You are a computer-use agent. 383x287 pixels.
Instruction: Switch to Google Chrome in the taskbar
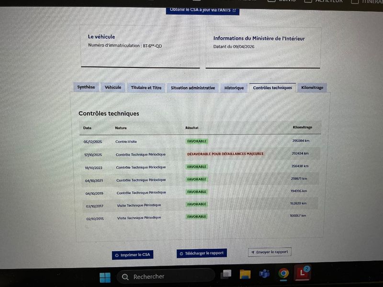[283, 273]
